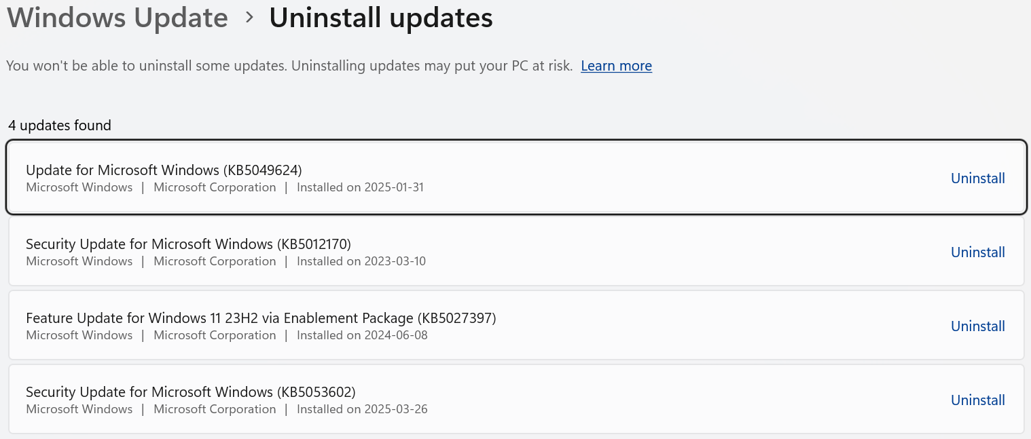1031x439 pixels.
Task: Select the Update for Microsoft Windows (KB5049624) title
Action: pyautogui.click(x=164, y=170)
